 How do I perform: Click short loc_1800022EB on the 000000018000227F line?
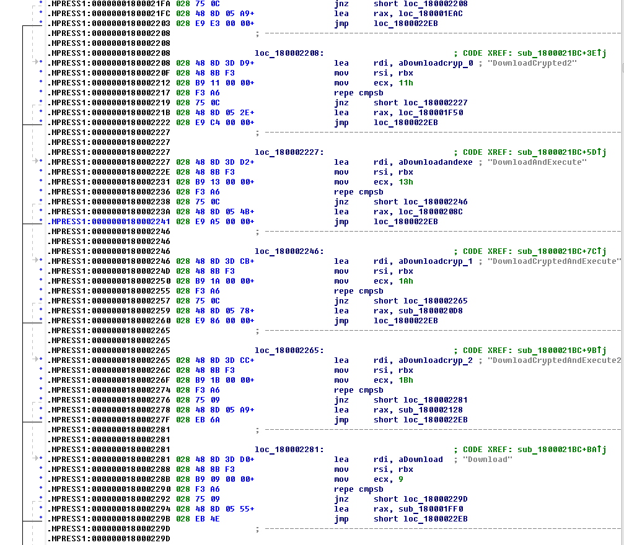(x=421, y=420)
